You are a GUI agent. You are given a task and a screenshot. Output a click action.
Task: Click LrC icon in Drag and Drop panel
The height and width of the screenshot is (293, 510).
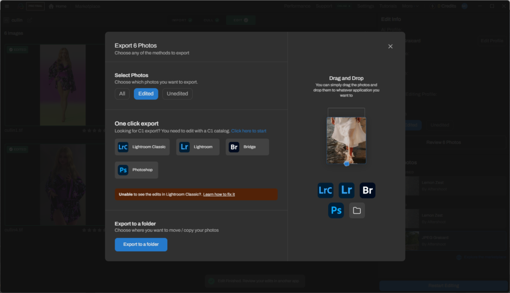pyautogui.click(x=325, y=191)
